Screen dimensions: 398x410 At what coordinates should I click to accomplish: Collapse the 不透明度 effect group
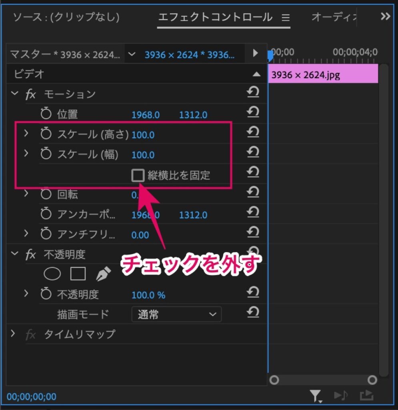coord(15,253)
